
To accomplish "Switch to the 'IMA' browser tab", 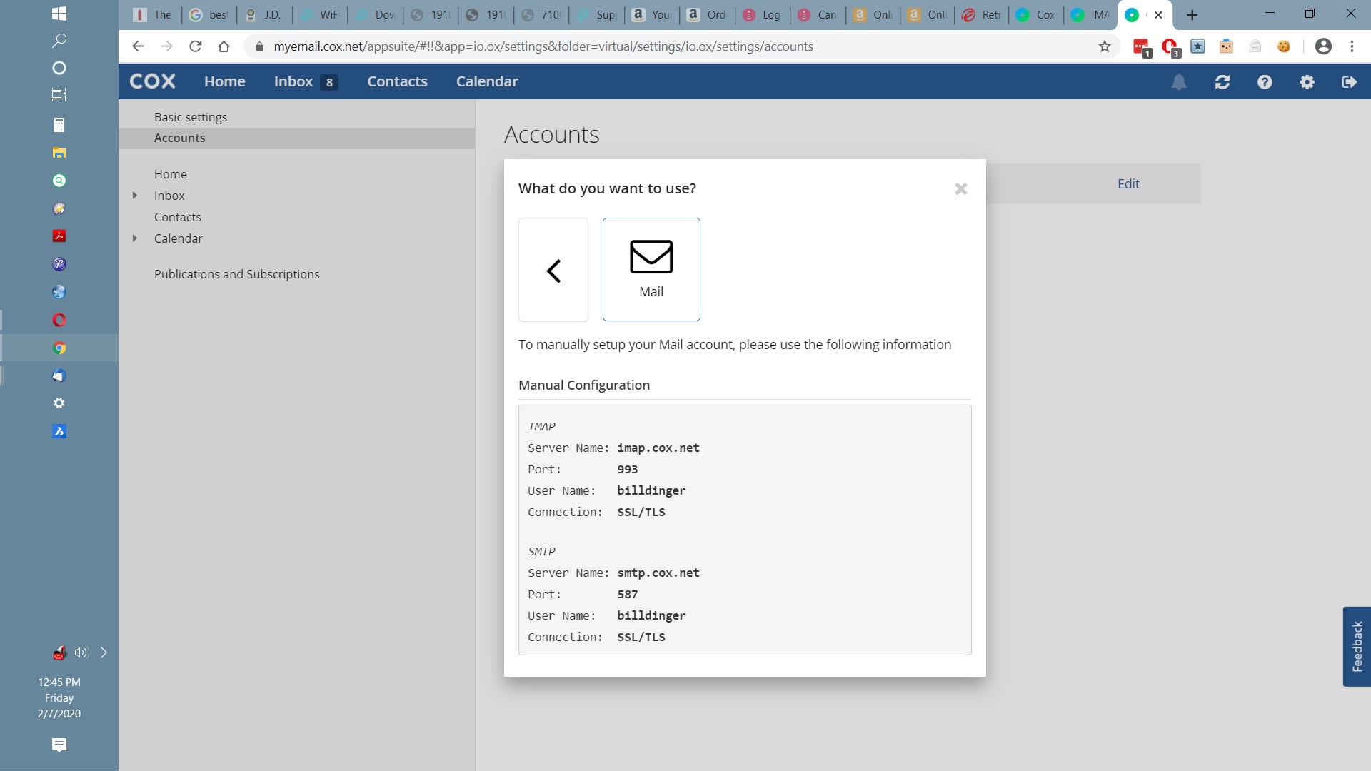I will [x=1092, y=15].
